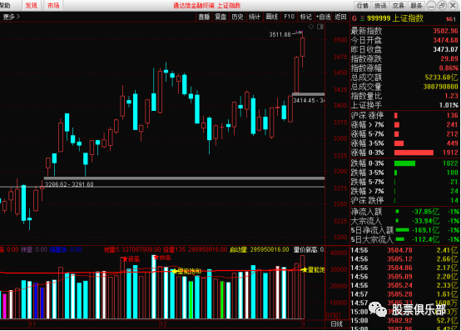The height and width of the screenshot is (331, 461).
Task: Open the 行情 top-right menu
Action: [362, 5]
